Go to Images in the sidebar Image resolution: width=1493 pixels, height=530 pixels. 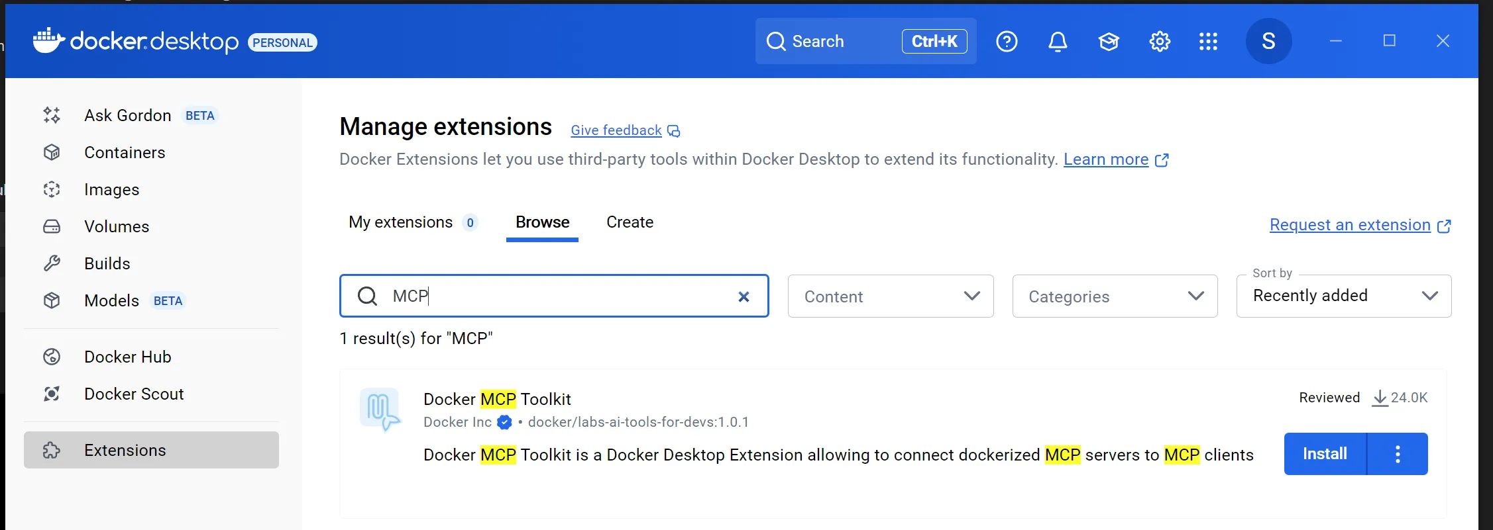151,189
